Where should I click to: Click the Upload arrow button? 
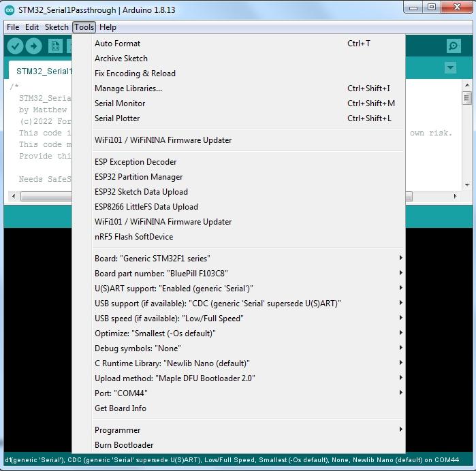tap(33, 46)
